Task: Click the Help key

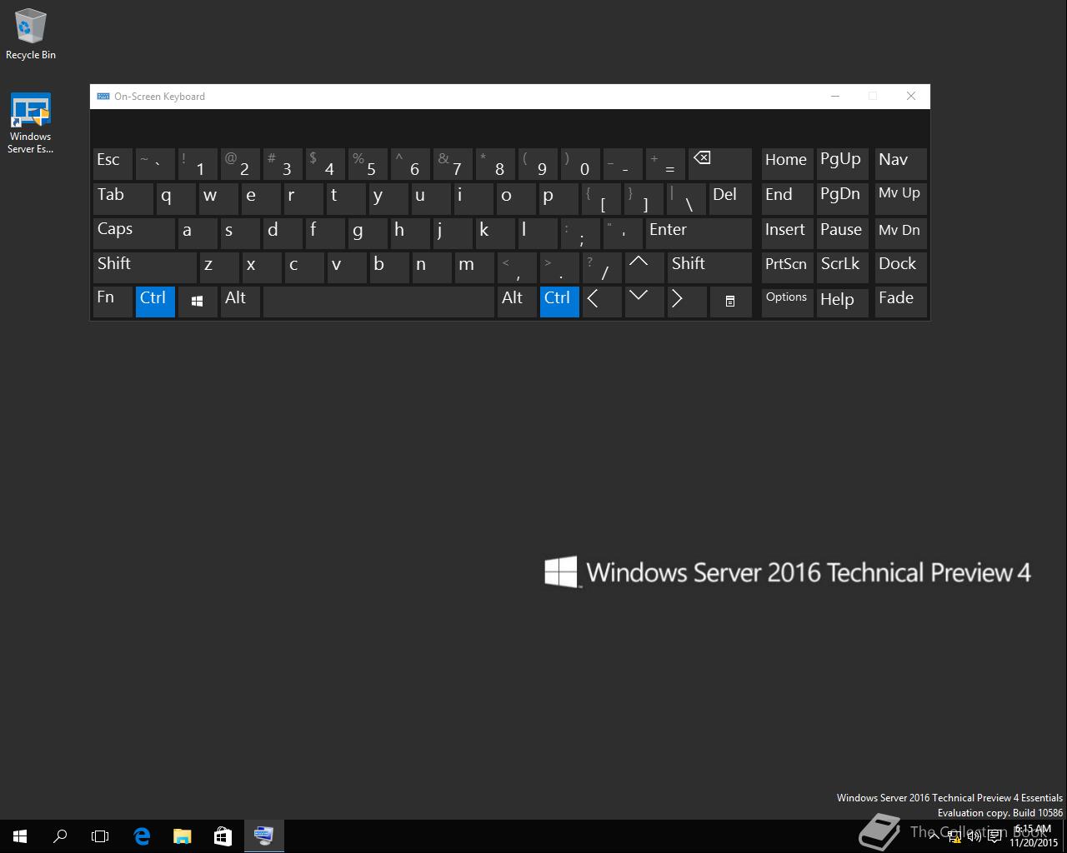Action: (843, 302)
